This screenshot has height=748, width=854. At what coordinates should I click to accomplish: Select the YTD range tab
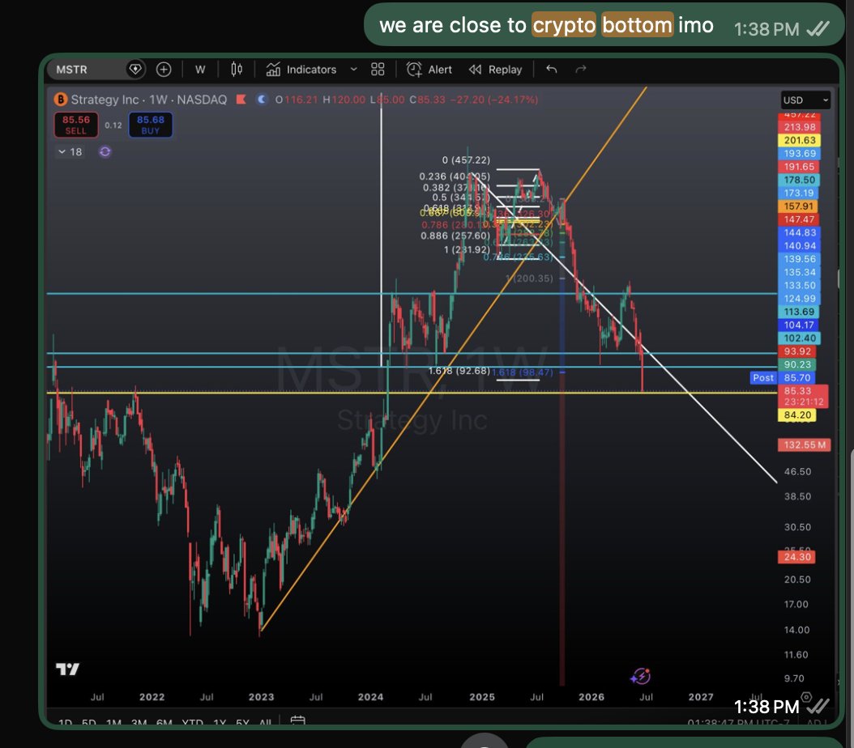(x=192, y=724)
